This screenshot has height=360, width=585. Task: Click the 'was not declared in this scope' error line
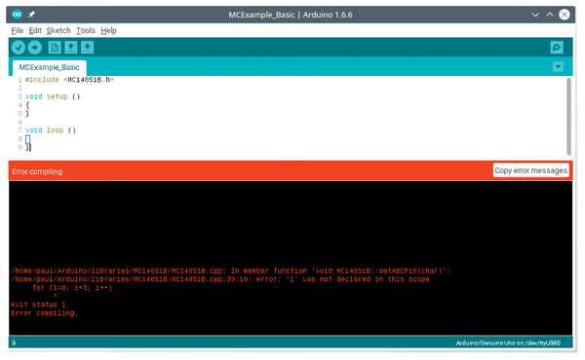[x=220, y=279]
